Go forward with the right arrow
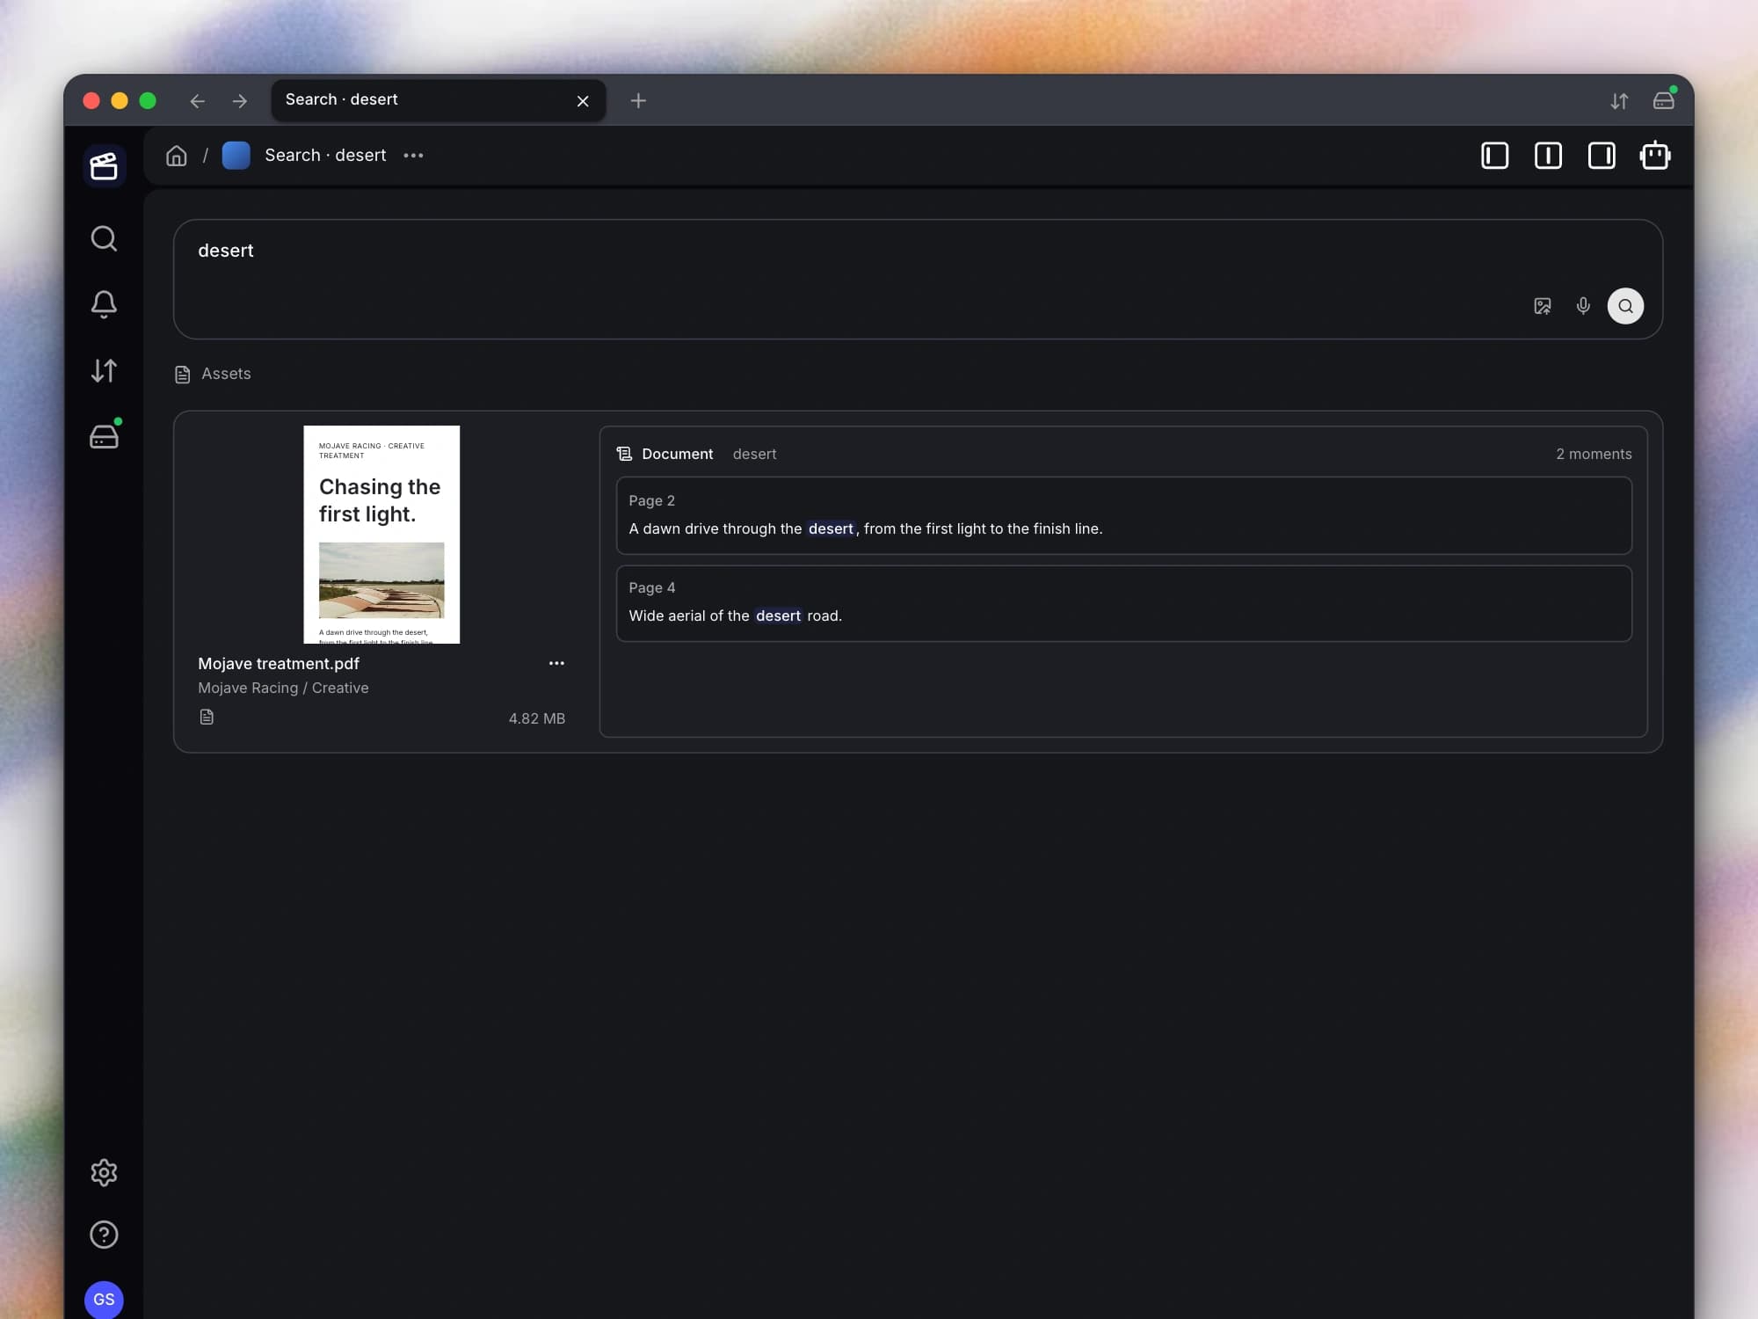The height and width of the screenshot is (1319, 1758). (239, 101)
